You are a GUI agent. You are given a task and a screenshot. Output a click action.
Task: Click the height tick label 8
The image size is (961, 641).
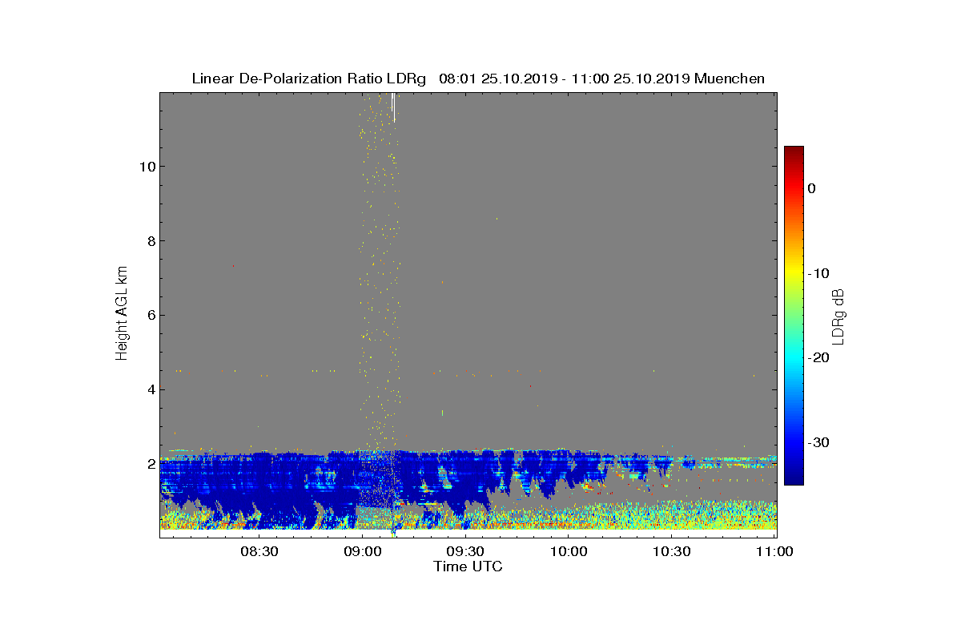pyautogui.click(x=150, y=241)
